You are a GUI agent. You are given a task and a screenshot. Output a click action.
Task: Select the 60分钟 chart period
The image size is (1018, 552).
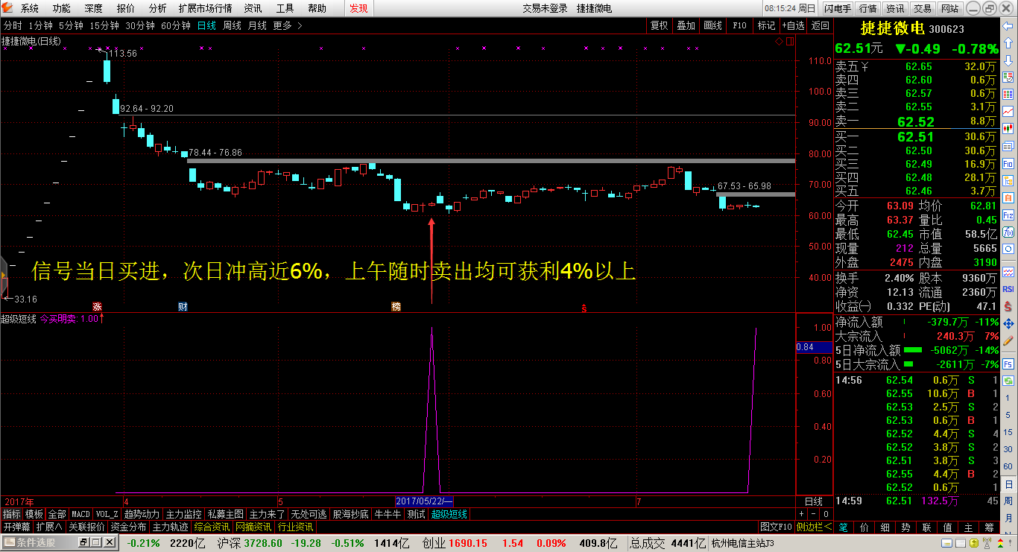[176, 25]
